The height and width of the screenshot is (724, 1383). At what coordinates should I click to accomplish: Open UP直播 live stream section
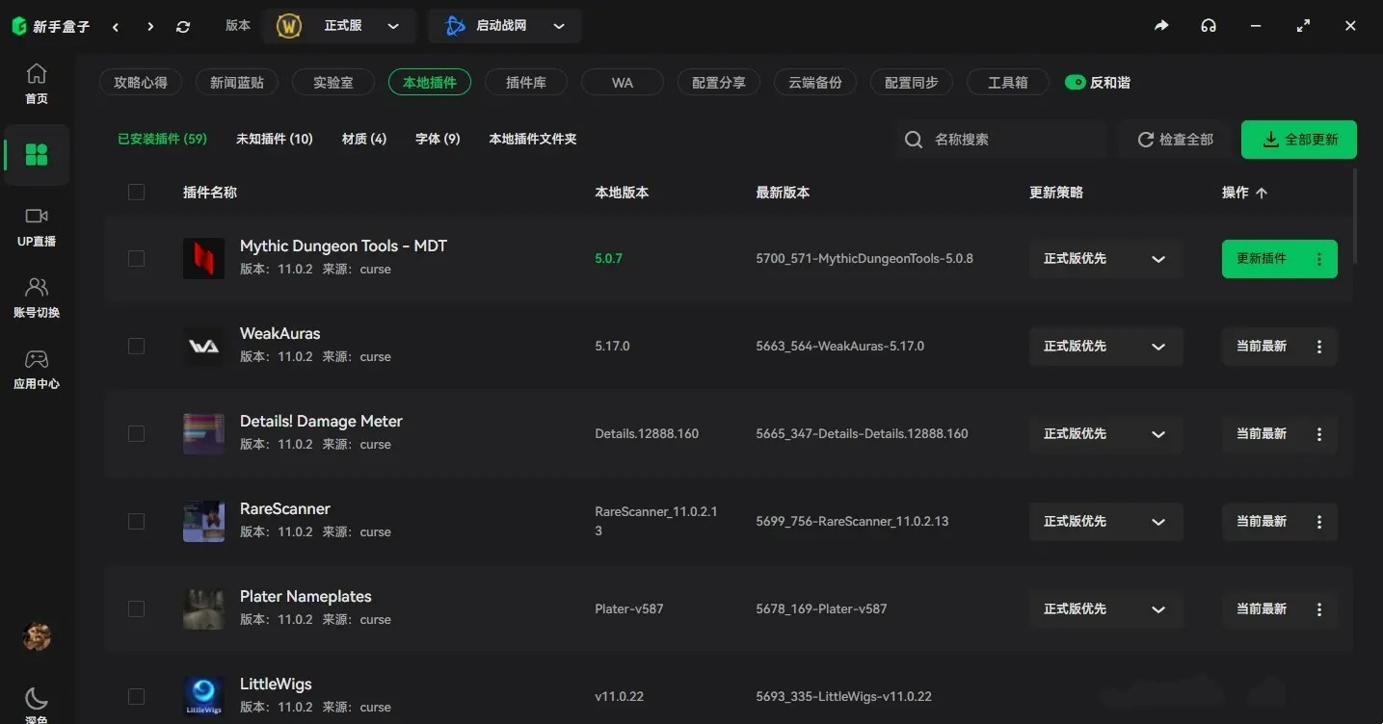pos(37,226)
